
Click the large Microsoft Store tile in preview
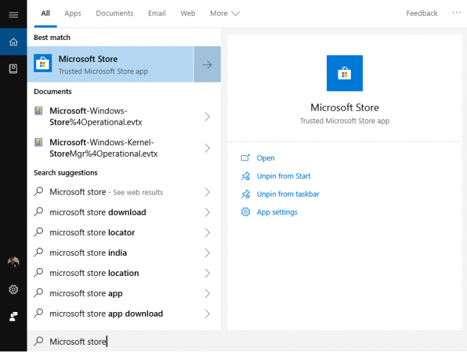click(345, 73)
